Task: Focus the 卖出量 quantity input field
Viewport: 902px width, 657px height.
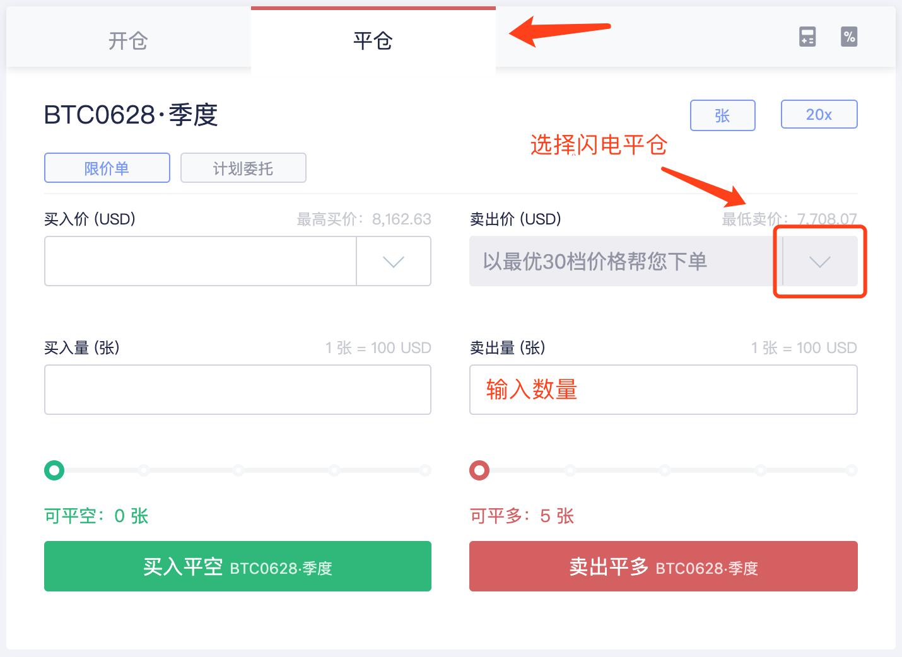Action: pos(664,390)
